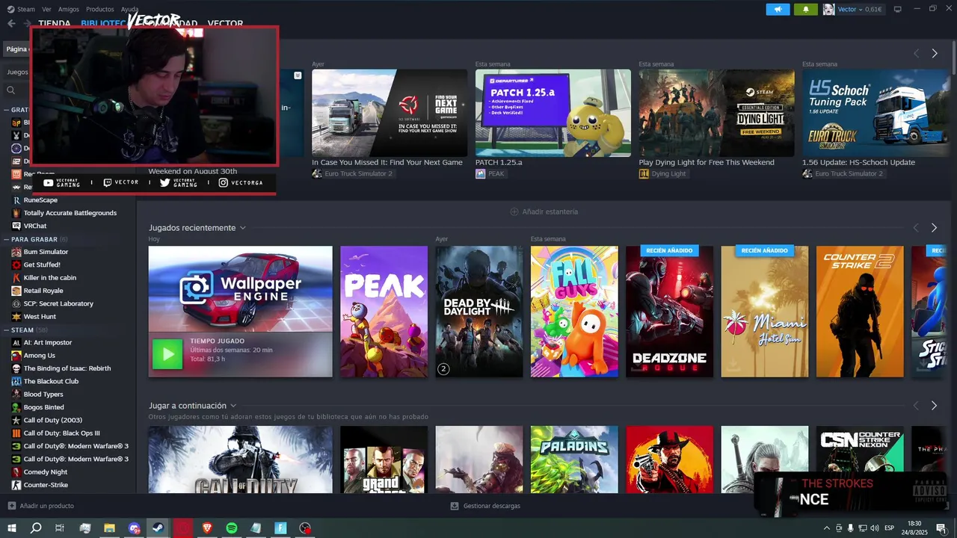Open the green notifications bell
The width and height of the screenshot is (957, 538).
[806, 10]
